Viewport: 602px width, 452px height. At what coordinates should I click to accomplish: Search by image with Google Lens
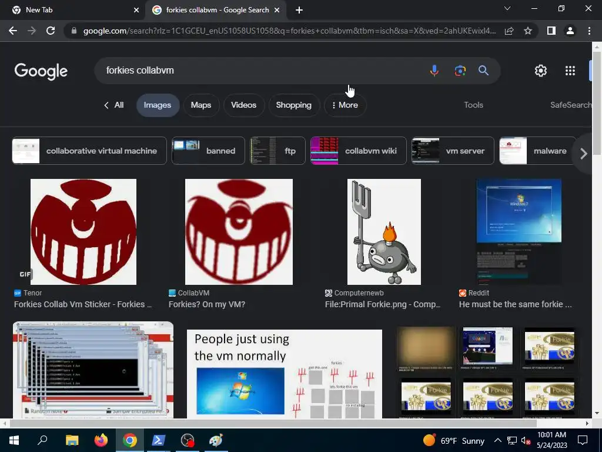point(460,71)
